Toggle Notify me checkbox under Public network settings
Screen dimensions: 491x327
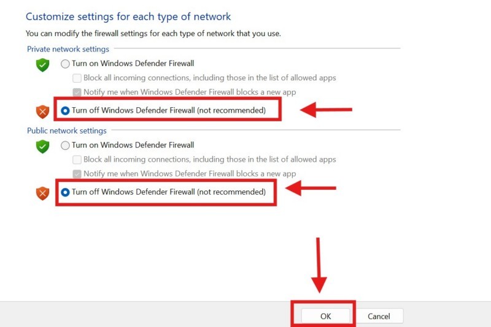click(x=77, y=174)
